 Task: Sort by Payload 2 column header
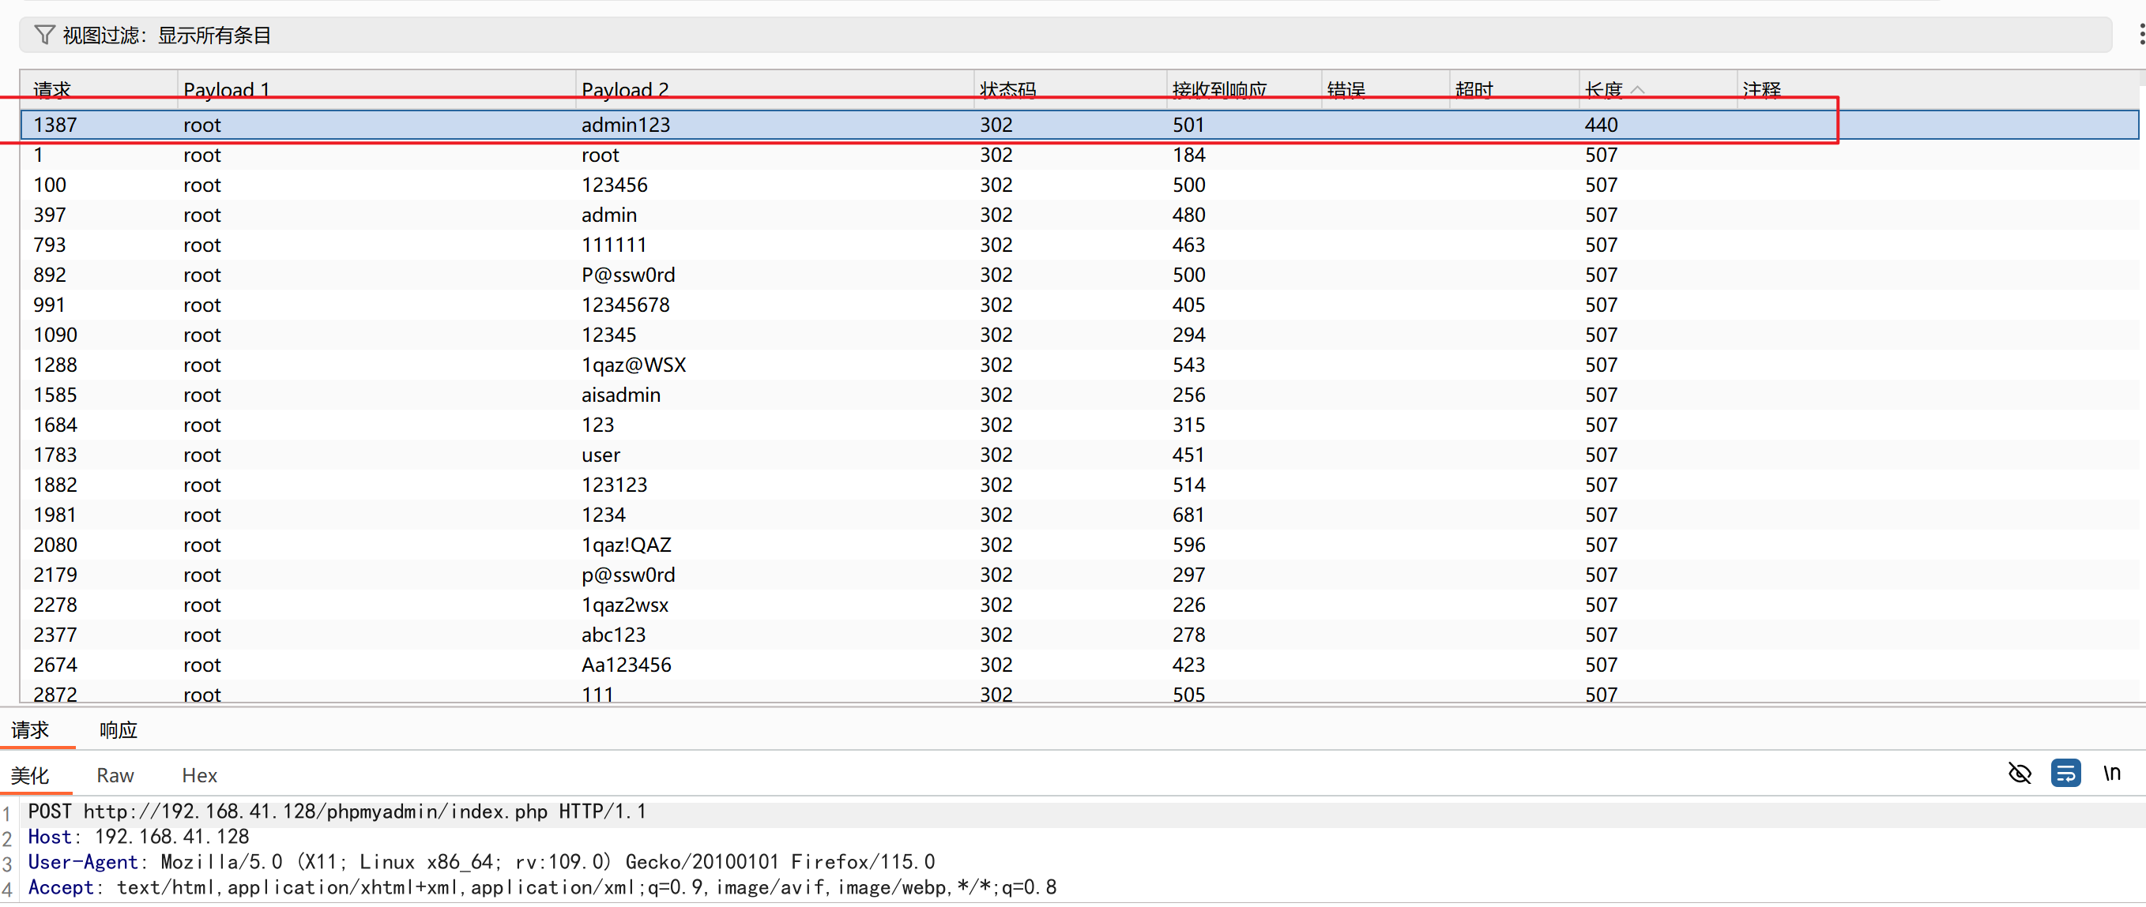625,90
